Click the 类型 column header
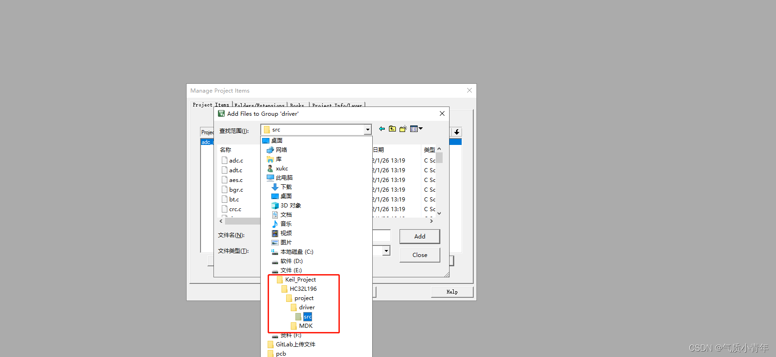This screenshot has height=357, width=776. (429, 150)
